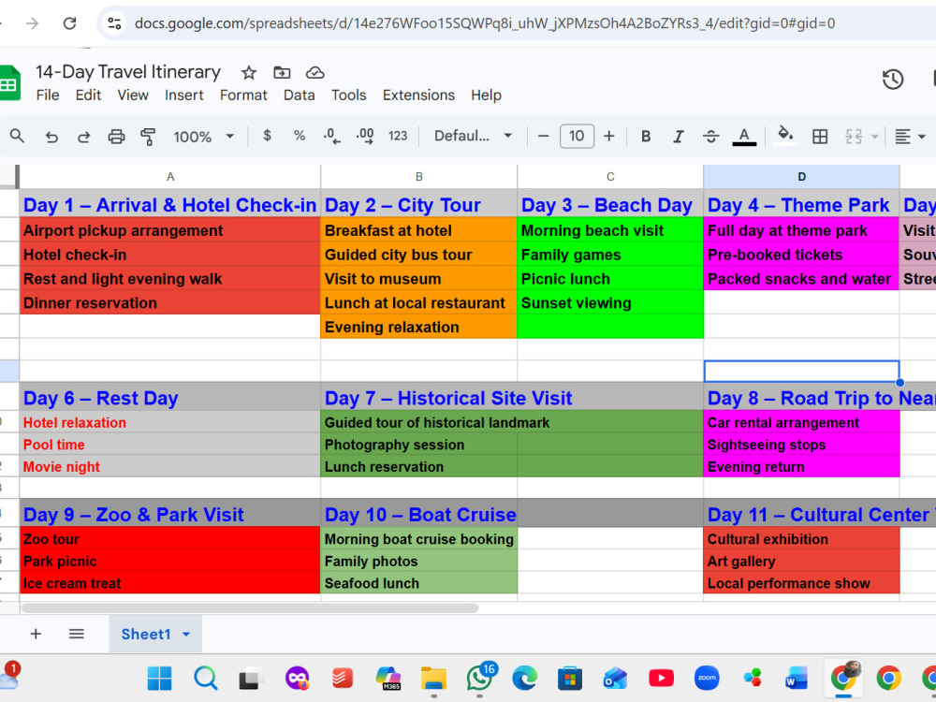Increase the font size

608,136
